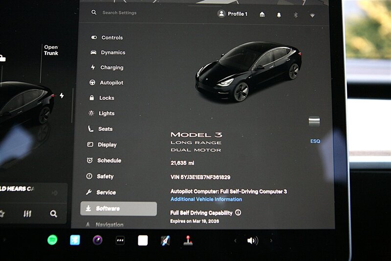This screenshot has width=391, height=261.
Task: Open Spotify from the bottom dock
Action: (x=52, y=240)
